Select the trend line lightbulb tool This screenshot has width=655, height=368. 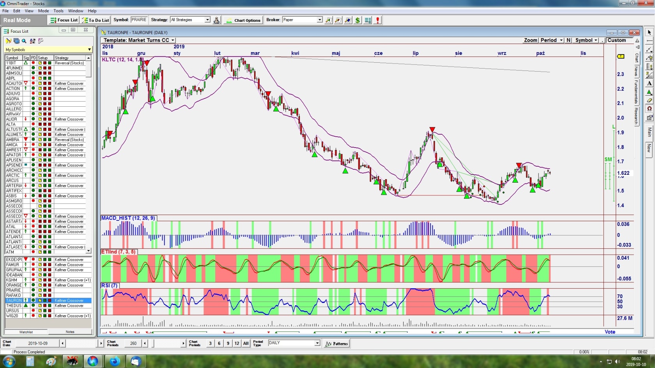649,58
